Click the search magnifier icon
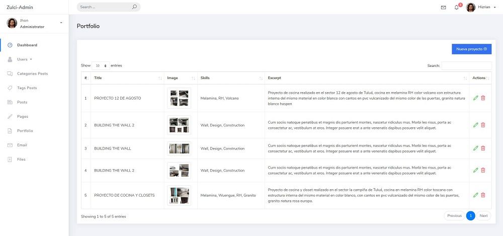 tap(134, 7)
